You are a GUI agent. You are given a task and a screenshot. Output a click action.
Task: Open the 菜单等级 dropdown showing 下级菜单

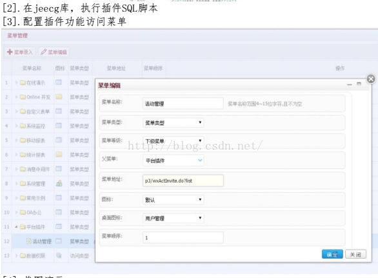[x=174, y=141]
